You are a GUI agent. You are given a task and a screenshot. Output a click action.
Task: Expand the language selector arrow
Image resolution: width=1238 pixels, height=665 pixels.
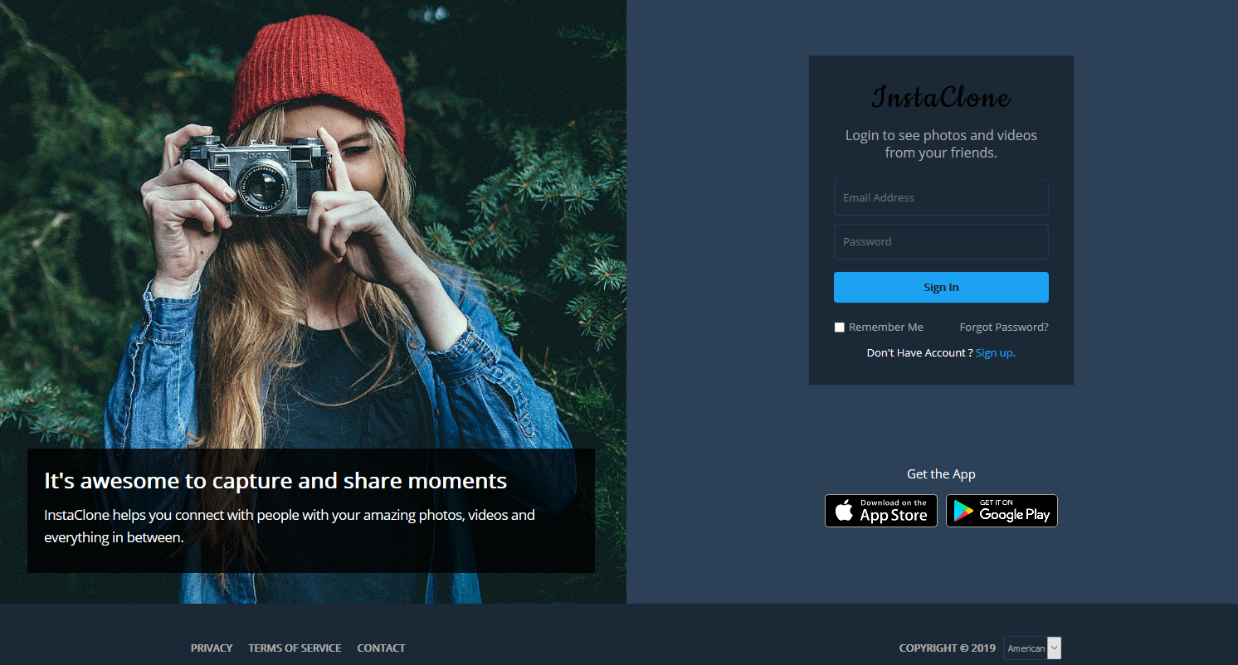(x=1055, y=648)
